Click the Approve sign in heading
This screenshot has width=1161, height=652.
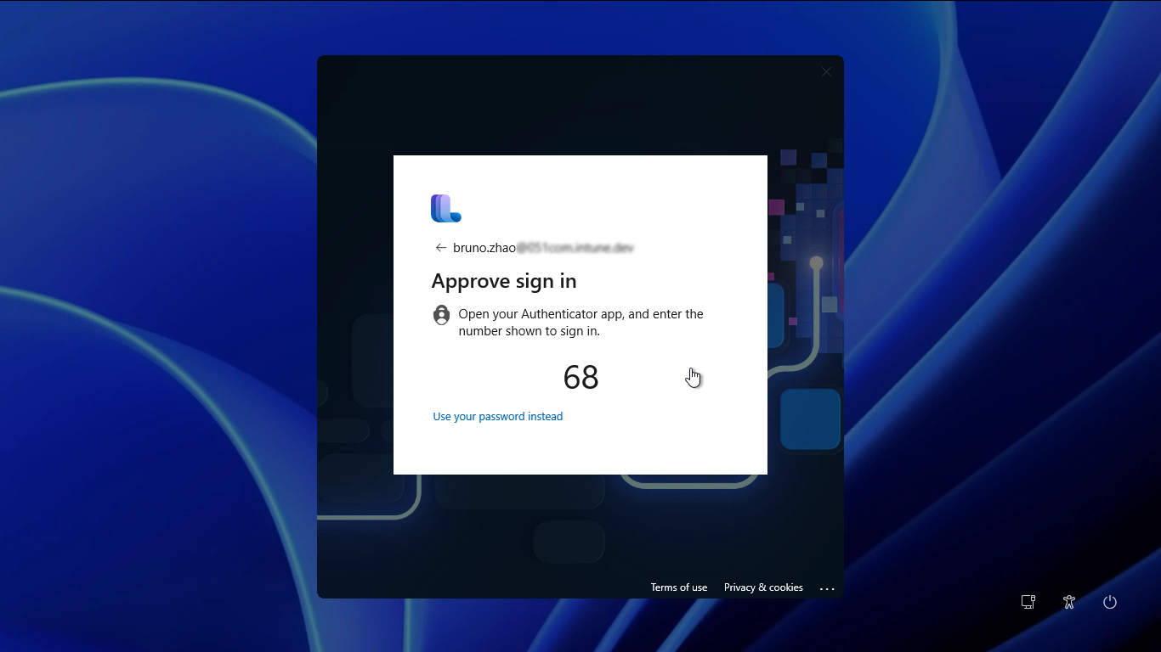(504, 281)
